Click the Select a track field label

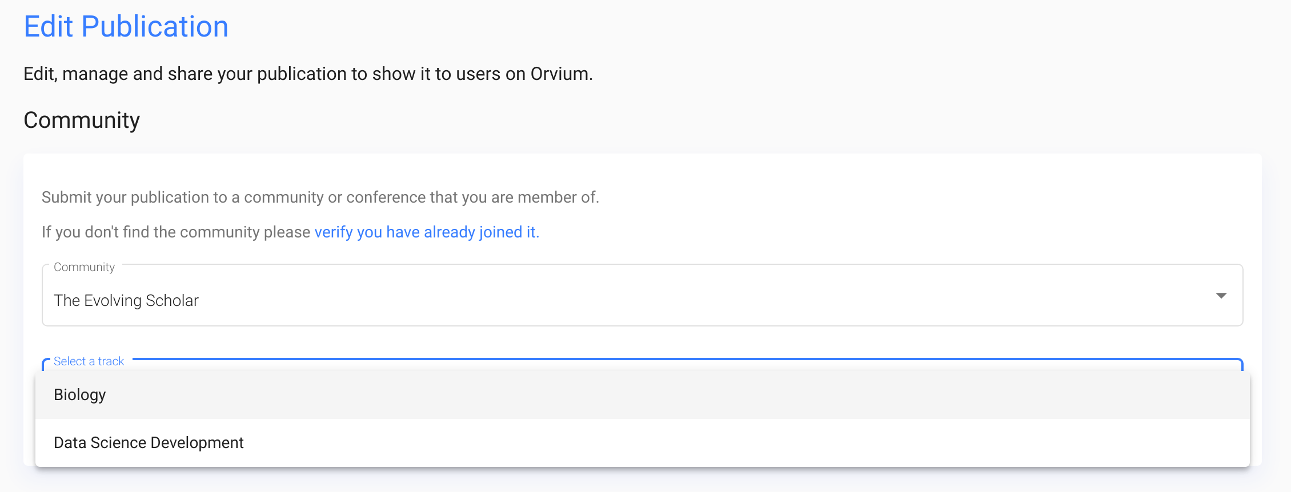pyautogui.click(x=89, y=361)
